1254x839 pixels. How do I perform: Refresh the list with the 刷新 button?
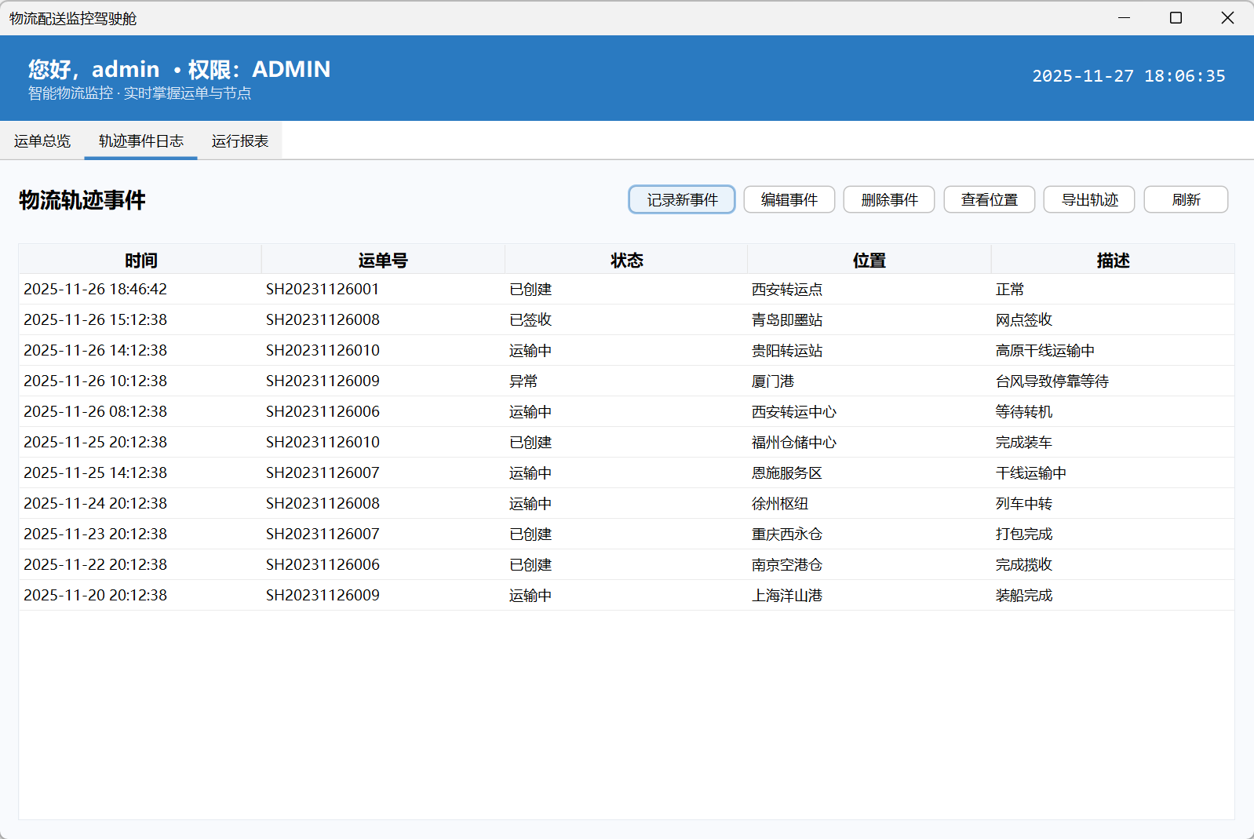[1186, 199]
